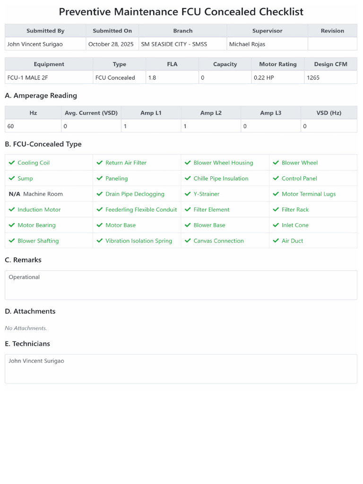Click the checkmark beside Y-Strainer
Viewport: 363px width, 484px height.
188,194
